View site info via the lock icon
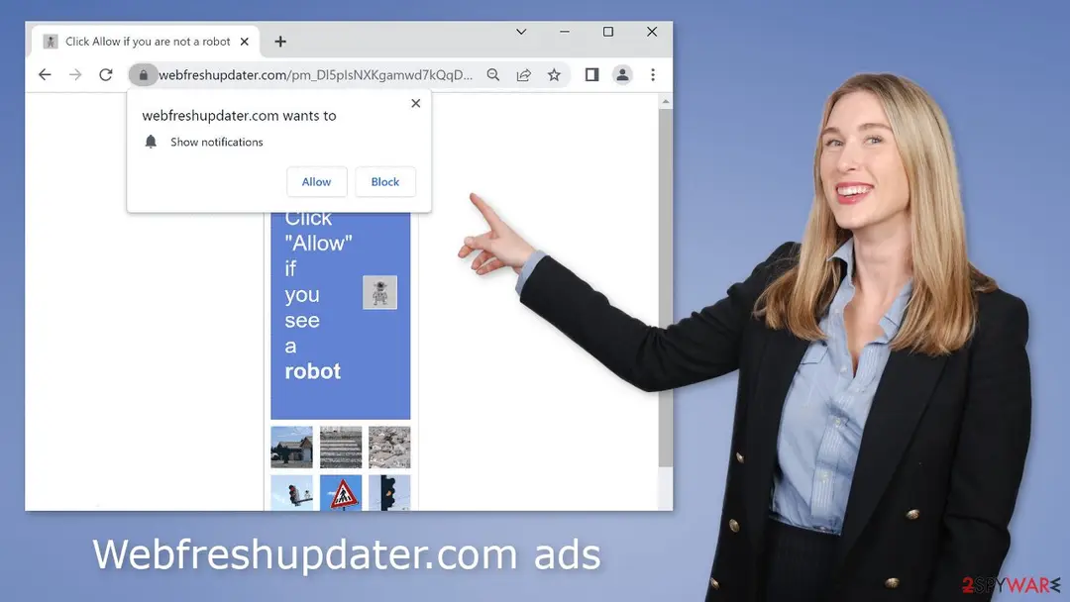1070x602 pixels. tap(144, 75)
